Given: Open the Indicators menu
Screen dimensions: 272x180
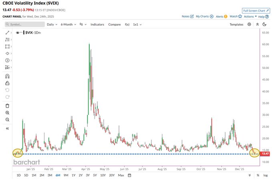Looking at the screenshot, I should [x=97, y=24].
